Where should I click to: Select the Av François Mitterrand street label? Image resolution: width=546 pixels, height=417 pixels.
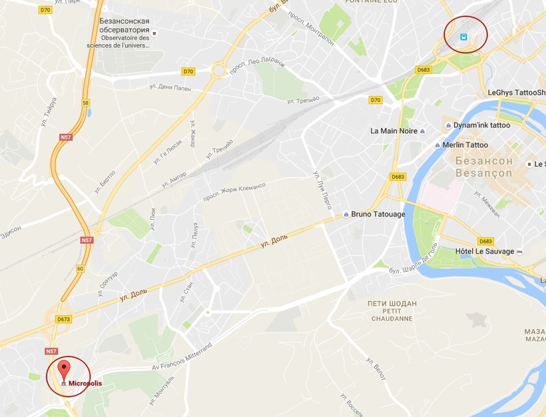tap(182, 358)
